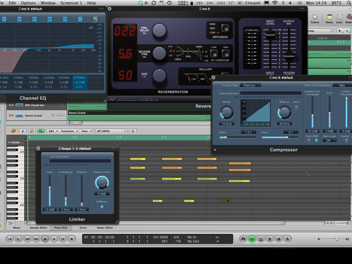
Task: Click the rewind transport button
Action: (x=27, y=239)
